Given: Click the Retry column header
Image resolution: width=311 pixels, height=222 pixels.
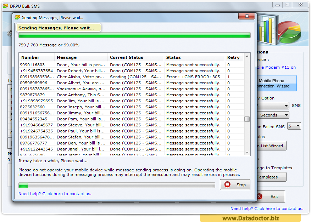Looking at the screenshot, I should pos(234,57).
